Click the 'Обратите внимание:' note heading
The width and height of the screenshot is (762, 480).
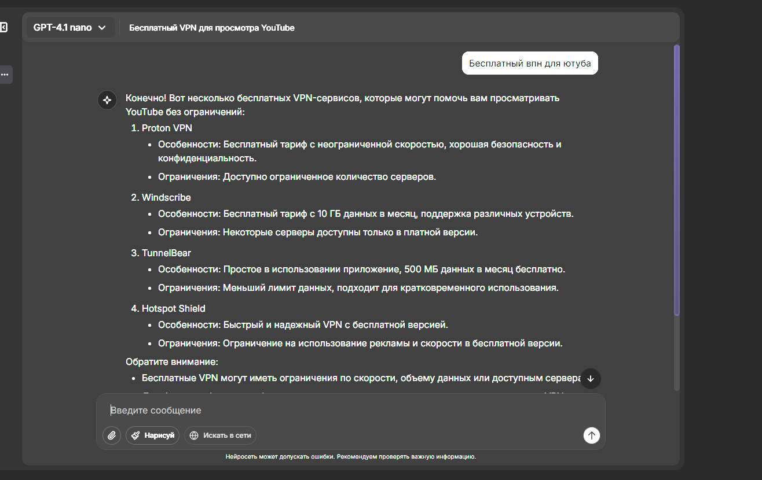point(172,362)
